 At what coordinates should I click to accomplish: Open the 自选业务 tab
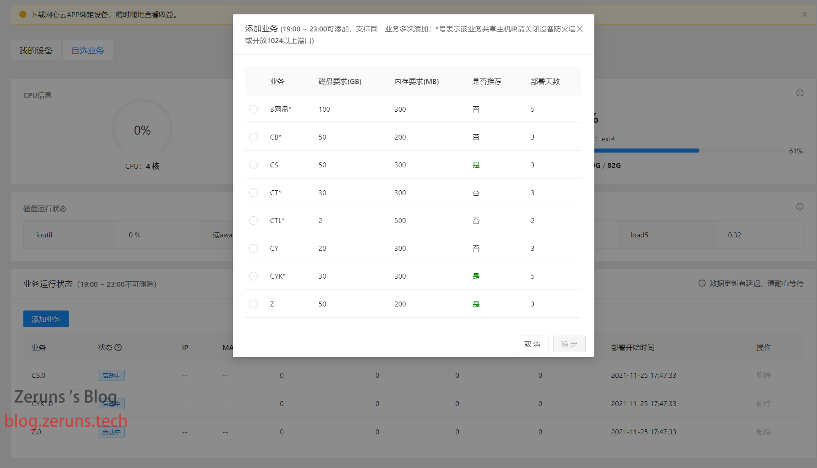point(88,50)
